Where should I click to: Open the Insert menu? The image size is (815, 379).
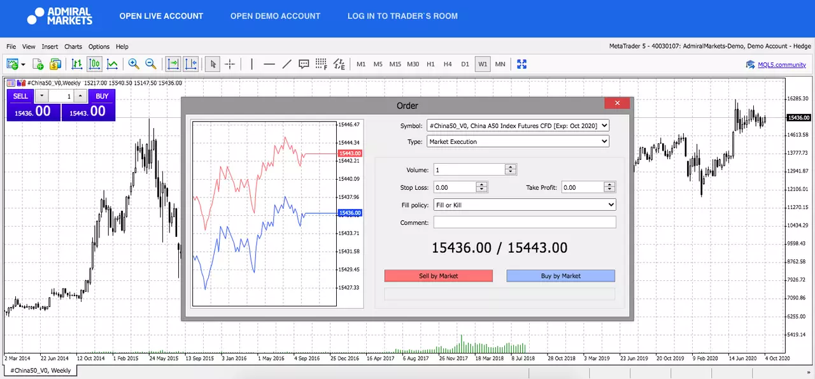click(50, 46)
